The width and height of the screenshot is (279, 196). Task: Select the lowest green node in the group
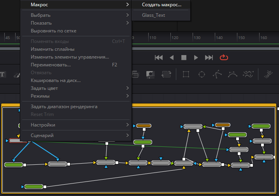click(34, 187)
